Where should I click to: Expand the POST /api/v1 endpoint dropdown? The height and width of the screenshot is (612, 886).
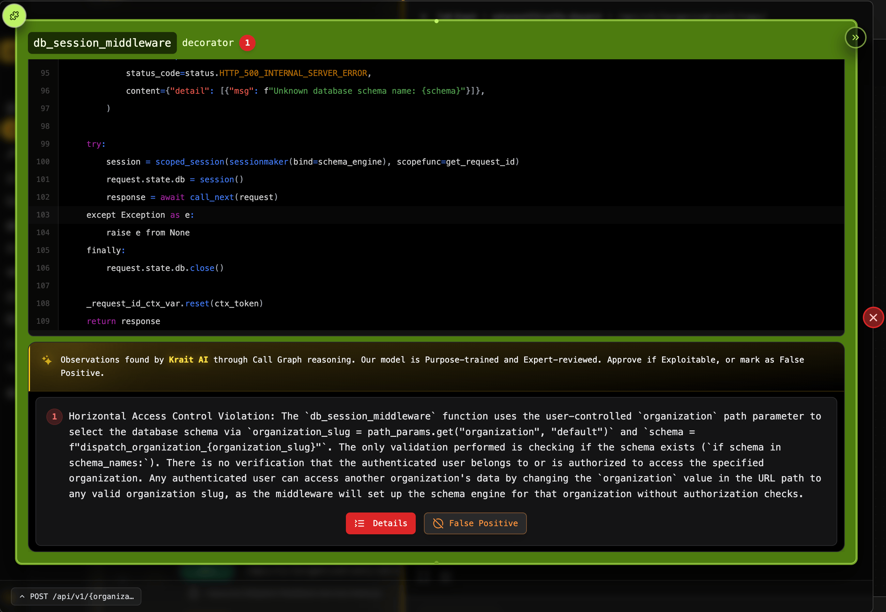[x=76, y=596]
